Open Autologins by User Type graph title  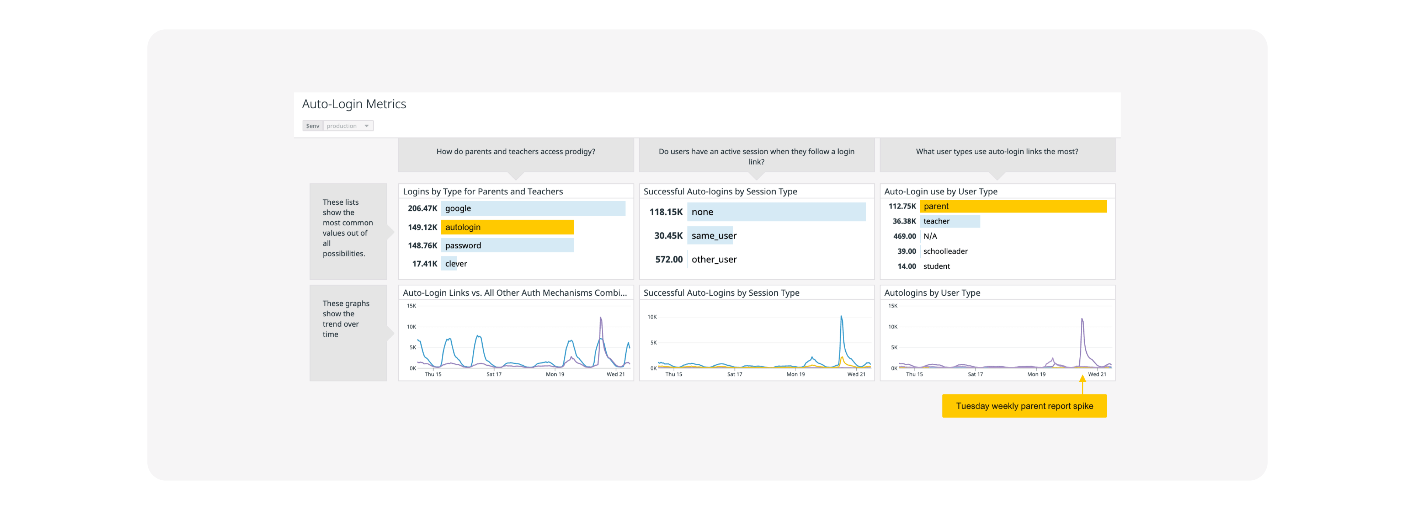[932, 293]
